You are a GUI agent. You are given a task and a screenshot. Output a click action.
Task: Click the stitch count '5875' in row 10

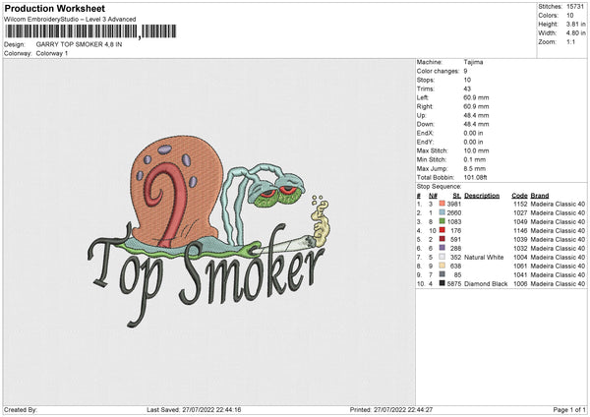[453, 284]
